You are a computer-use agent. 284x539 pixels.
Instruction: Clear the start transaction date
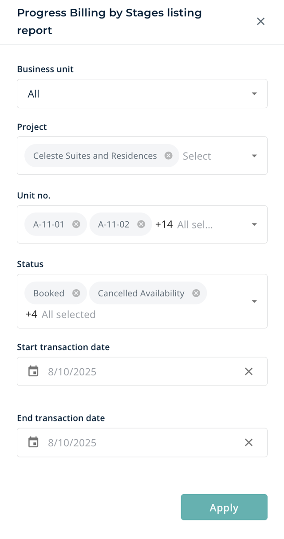(x=248, y=371)
